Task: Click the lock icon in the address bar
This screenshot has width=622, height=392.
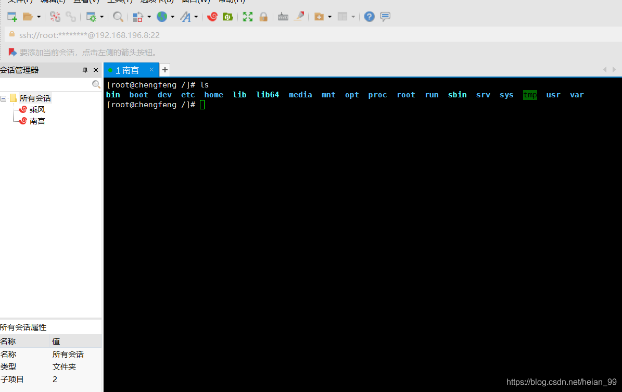Action: tap(12, 34)
